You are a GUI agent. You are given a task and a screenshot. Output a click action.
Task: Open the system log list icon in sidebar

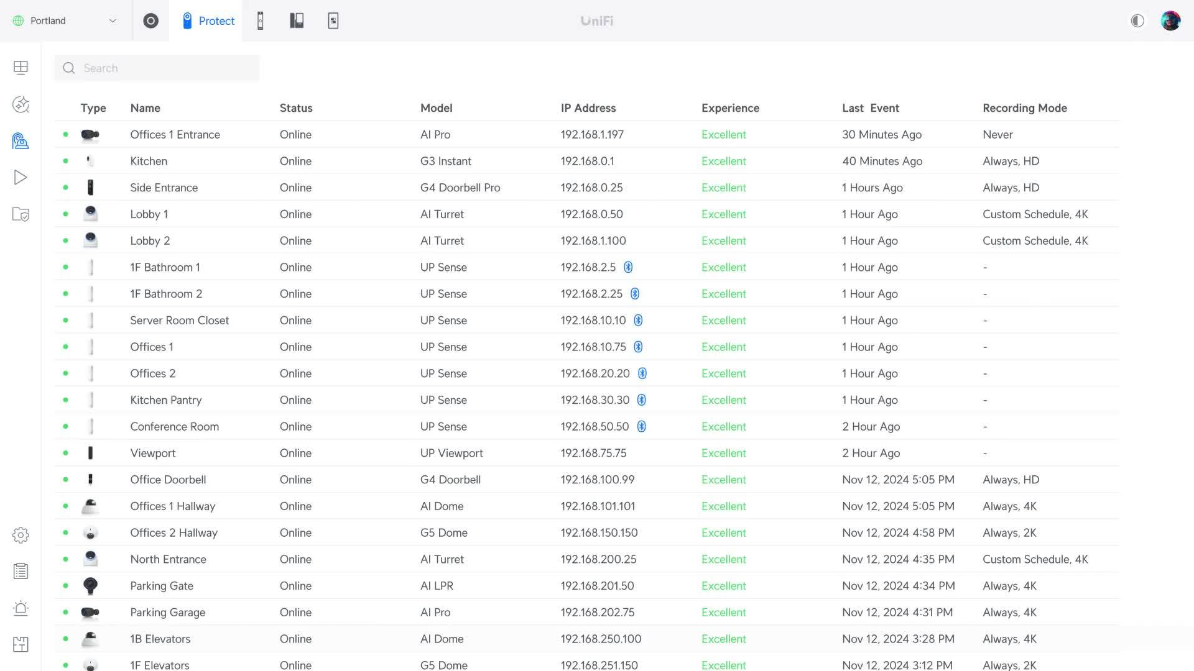pyautogui.click(x=21, y=571)
